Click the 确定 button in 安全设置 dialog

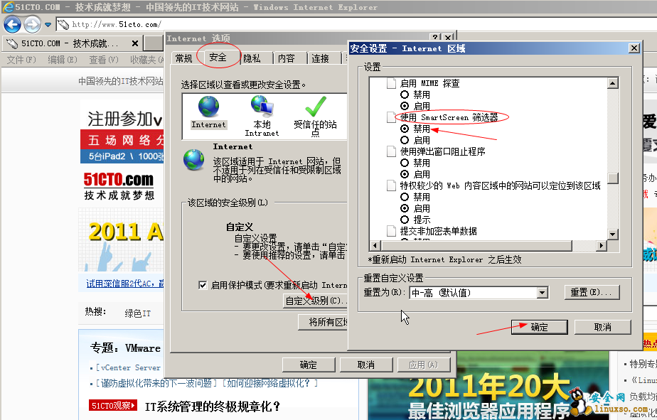[540, 327]
